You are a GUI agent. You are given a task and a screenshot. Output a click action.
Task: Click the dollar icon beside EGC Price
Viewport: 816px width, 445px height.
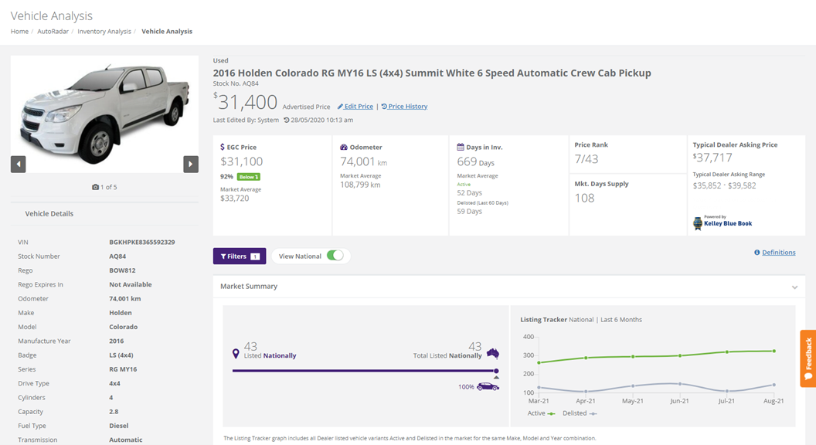[x=223, y=148]
